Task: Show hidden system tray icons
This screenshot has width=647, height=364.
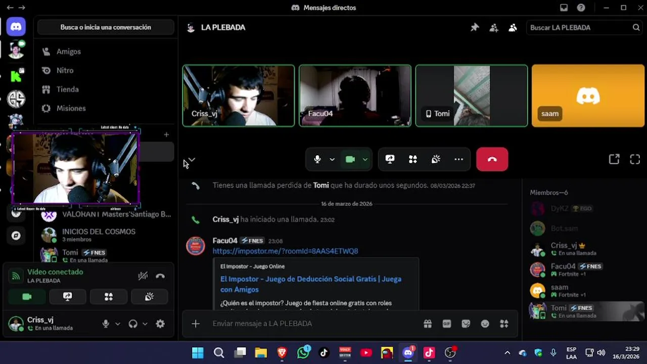Action: point(507,353)
